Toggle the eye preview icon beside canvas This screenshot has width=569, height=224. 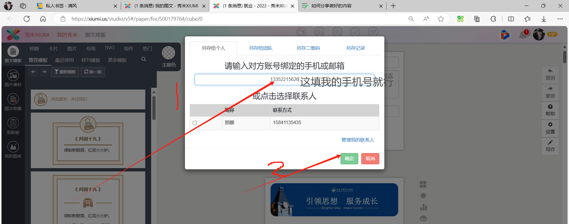coord(423,218)
